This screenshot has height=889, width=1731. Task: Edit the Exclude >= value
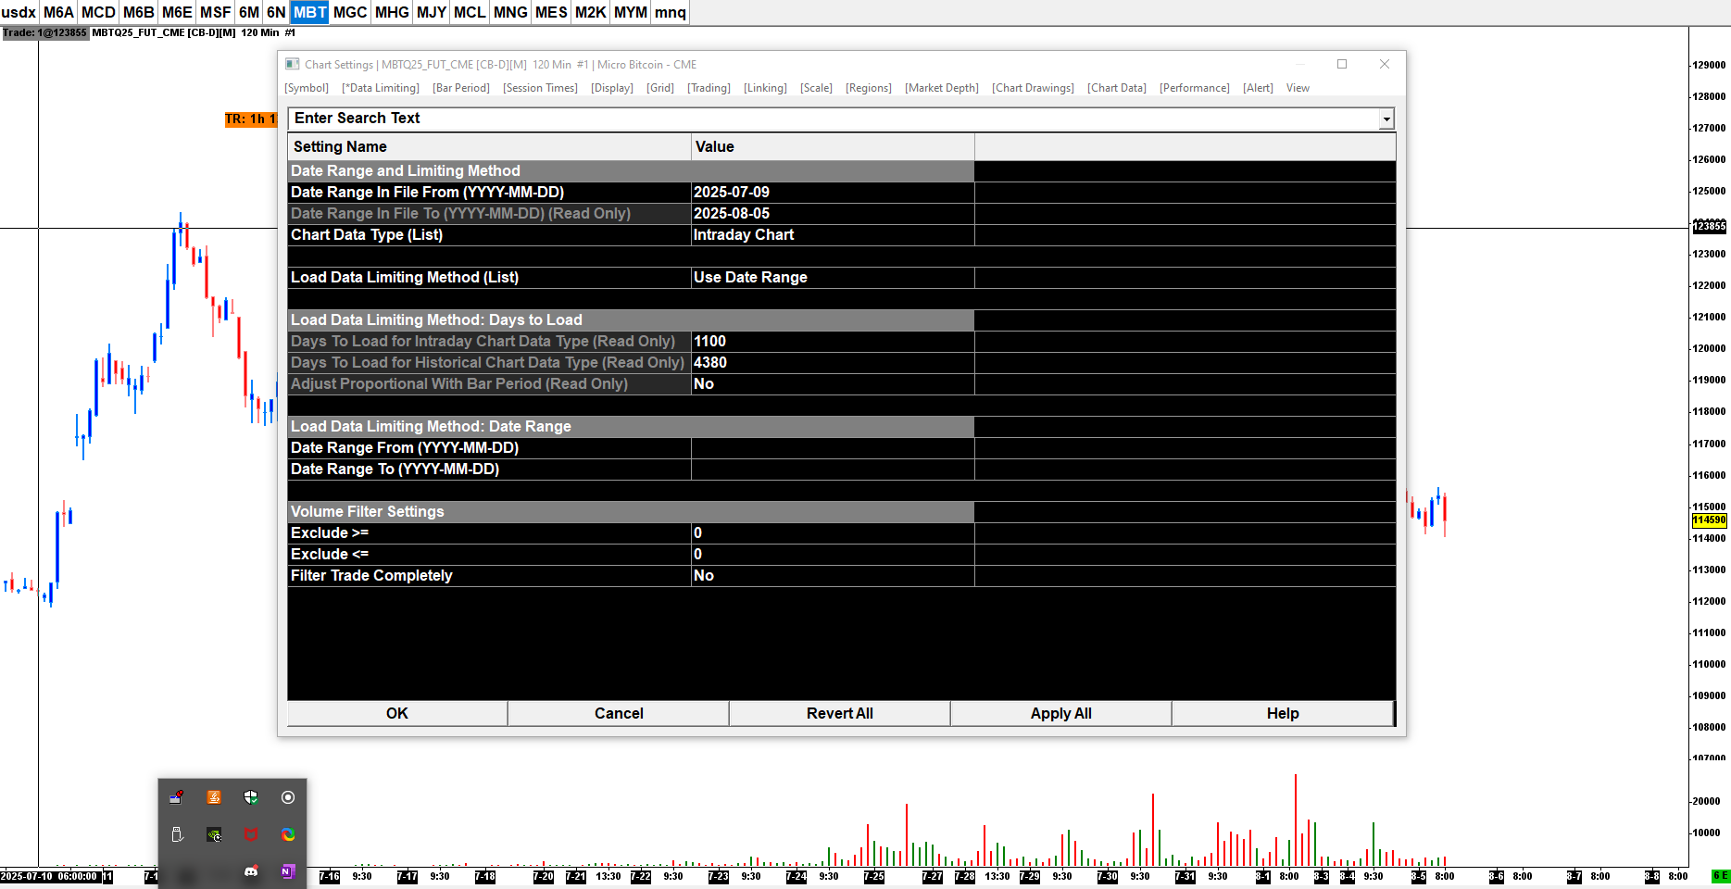click(x=833, y=533)
